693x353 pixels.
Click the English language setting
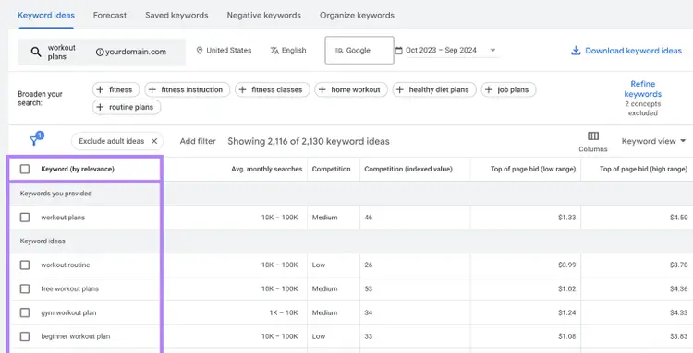(x=288, y=51)
